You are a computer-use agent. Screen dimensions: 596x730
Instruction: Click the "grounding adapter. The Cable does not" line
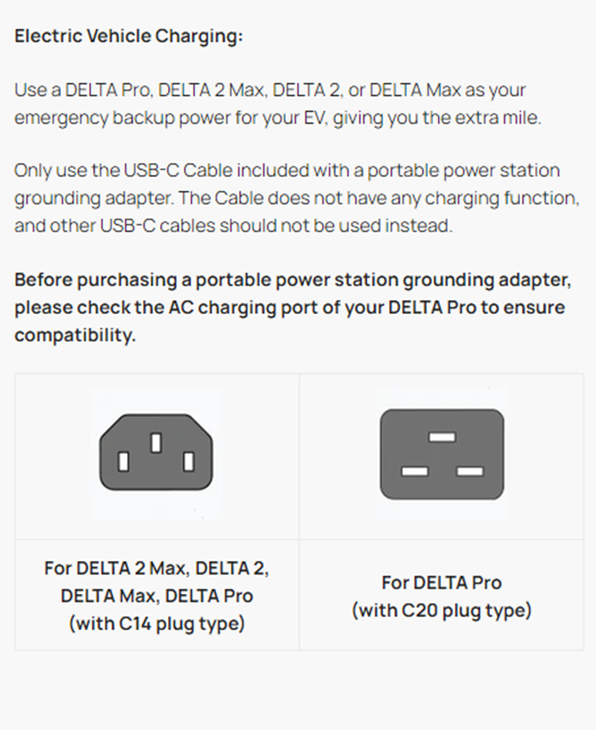pos(297,198)
